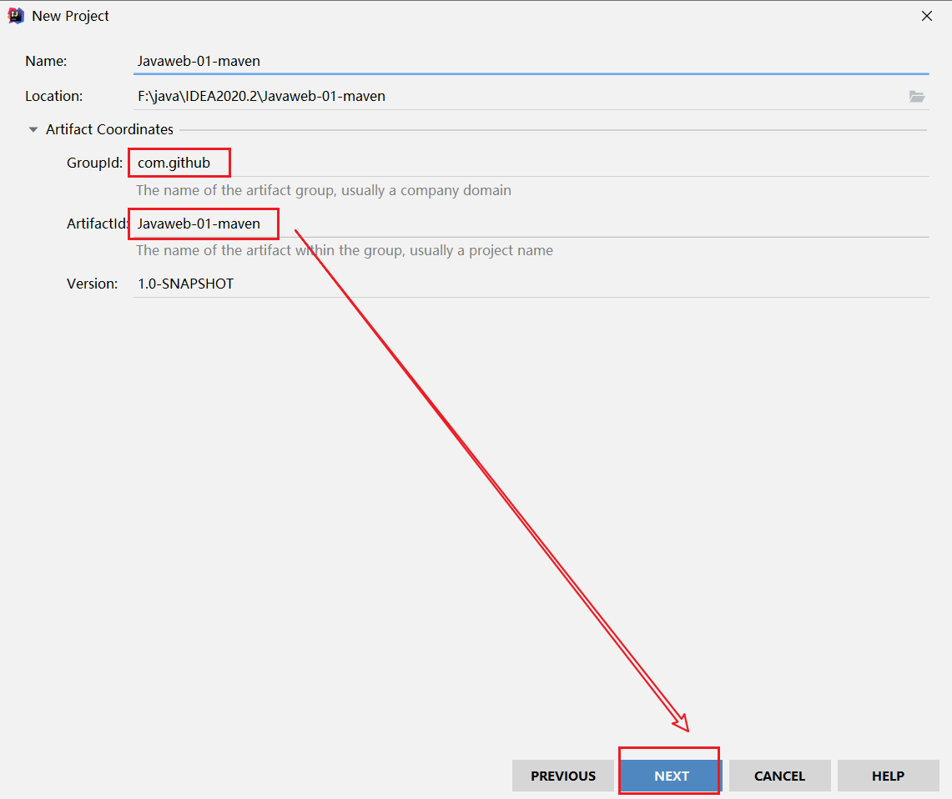The image size is (952, 799).
Task: Browse for project location with folder icon
Action: click(x=917, y=97)
